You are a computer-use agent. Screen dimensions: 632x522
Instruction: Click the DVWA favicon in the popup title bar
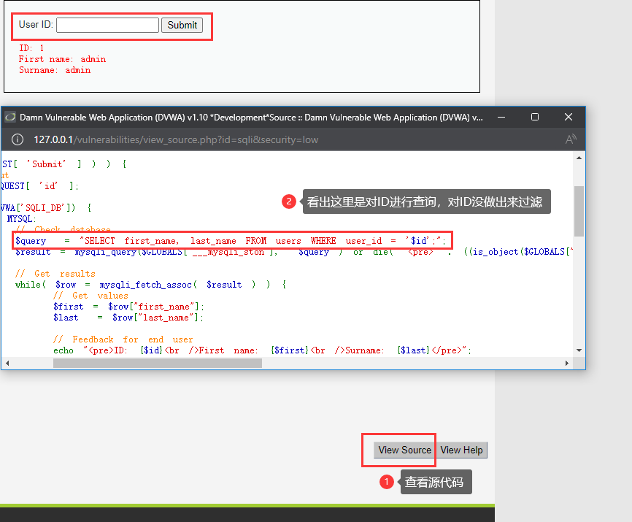[10, 118]
